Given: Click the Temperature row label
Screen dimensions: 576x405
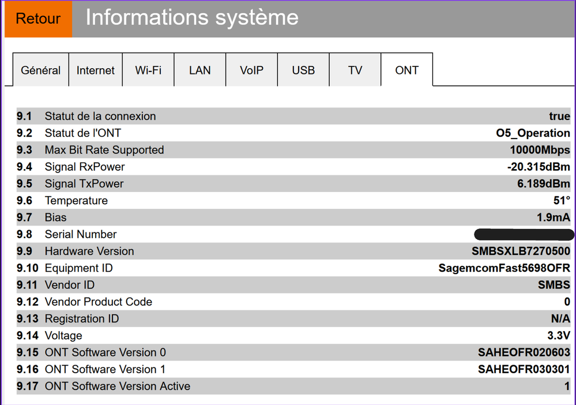Looking at the screenshot, I should point(76,201).
